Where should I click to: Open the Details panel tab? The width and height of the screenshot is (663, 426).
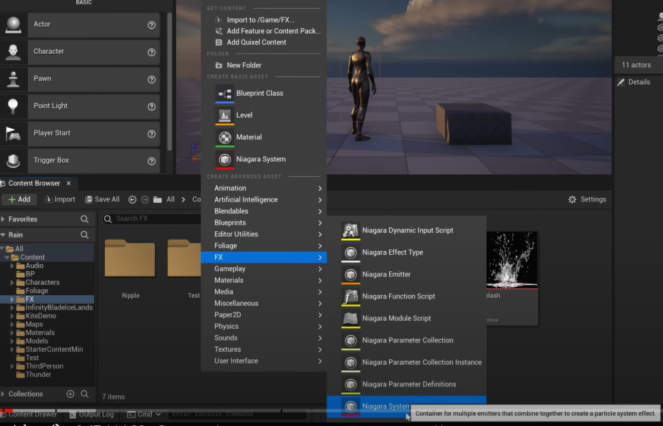[x=633, y=82]
